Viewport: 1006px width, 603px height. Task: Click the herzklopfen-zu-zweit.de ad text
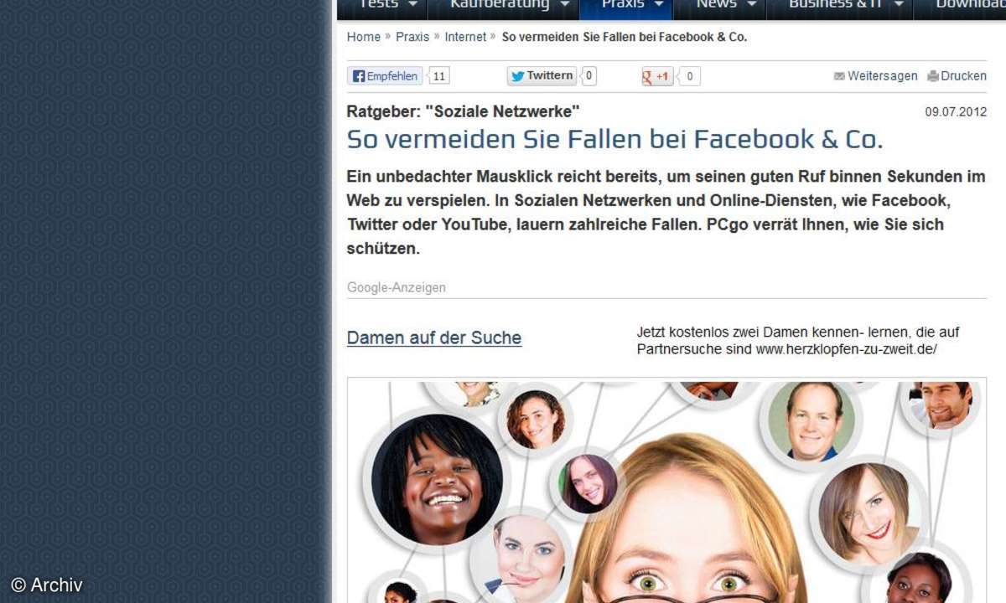[798, 341]
